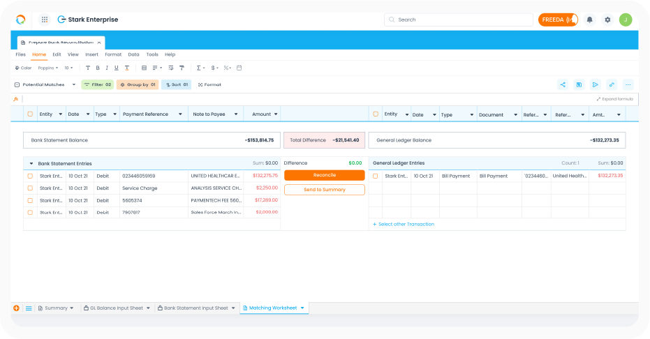Select the Service Charge row checkbox
The width and height of the screenshot is (650, 339).
(x=30, y=188)
